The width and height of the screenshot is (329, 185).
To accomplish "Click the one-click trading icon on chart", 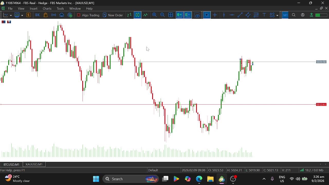I will pos(9,22).
